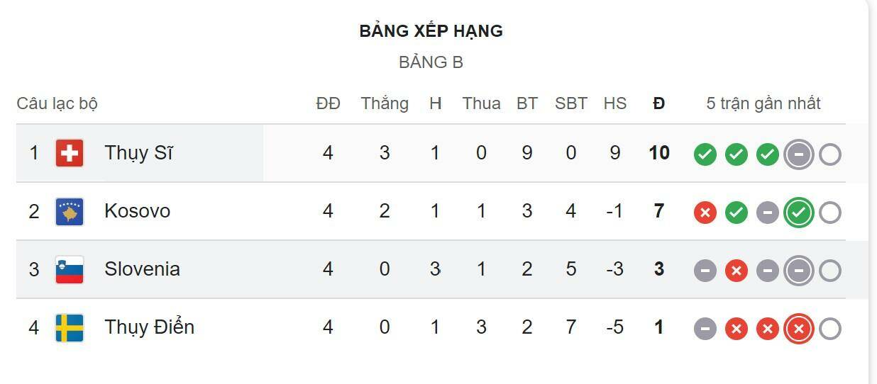Click Kosovo's red loss result icon
This screenshot has height=384, width=877.
pyautogui.click(x=705, y=212)
